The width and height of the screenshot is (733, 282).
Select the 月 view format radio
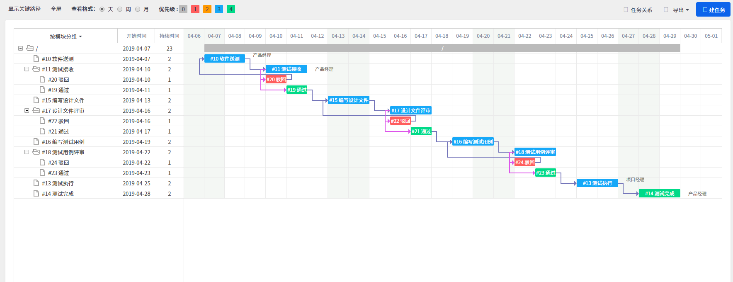tap(138, 9)
